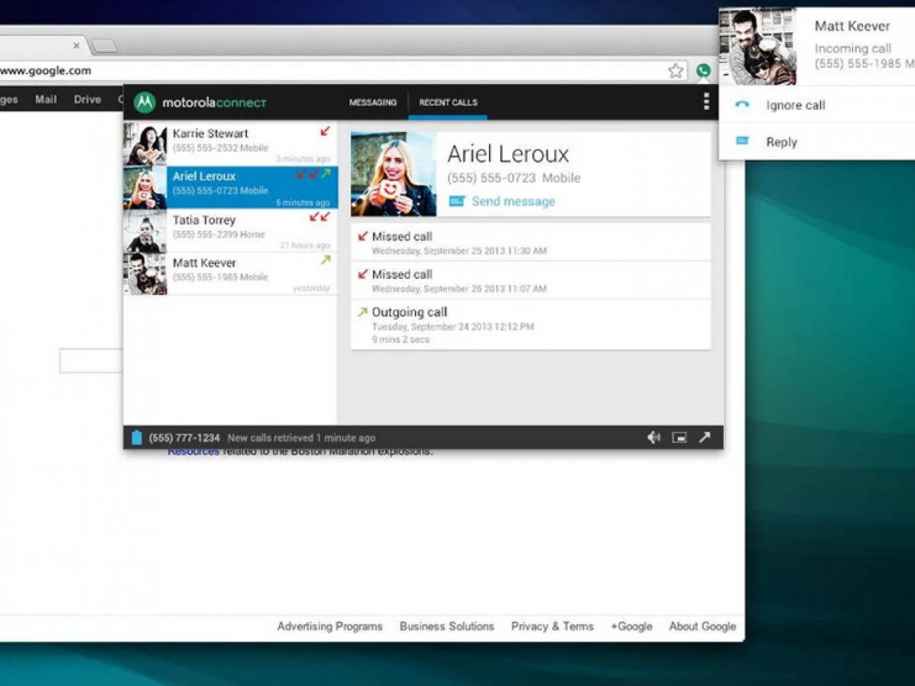The width and height of the screenshot is (915, 686).
Task: Select Karrie Stewart in call list
Action: pyautogui.click(x=230, y=144)
